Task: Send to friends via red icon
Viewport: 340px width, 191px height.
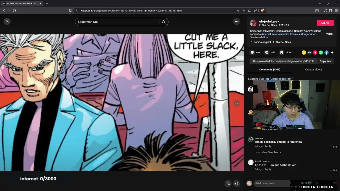Action: point(315,53)
